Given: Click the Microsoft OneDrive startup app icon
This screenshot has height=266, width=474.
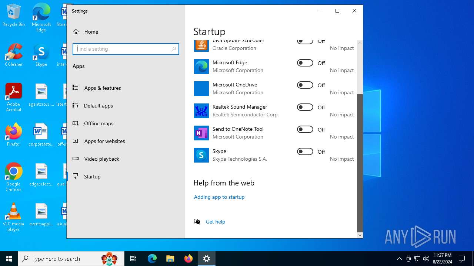Looking at the screenshot, I should tap(201, 89).
